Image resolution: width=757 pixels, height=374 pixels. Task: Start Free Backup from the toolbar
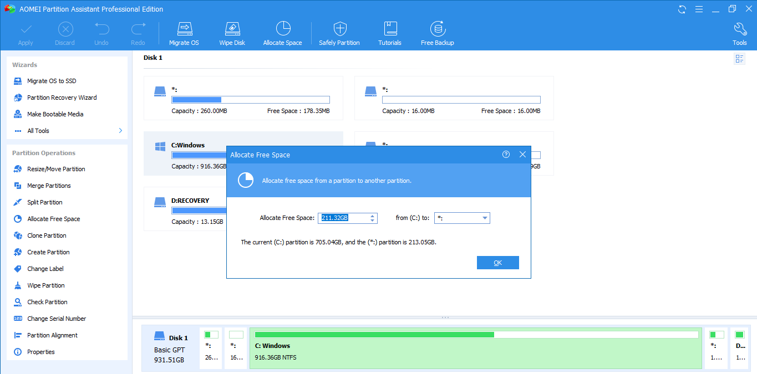click(x=437, y=34)
